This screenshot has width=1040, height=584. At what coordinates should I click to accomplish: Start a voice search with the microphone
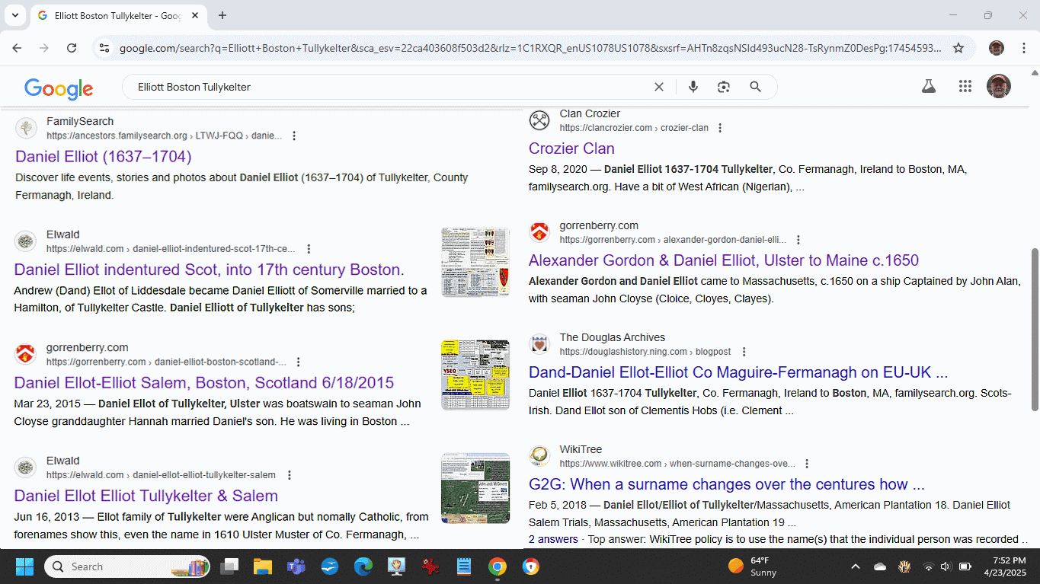tap(693, 87)
